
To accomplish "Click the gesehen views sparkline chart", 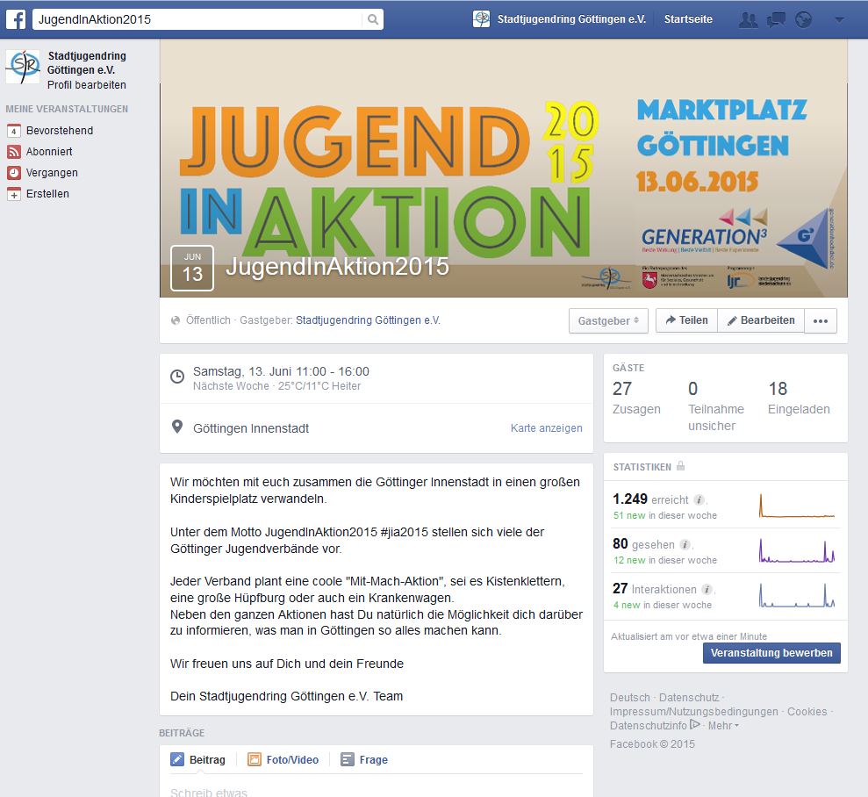I will click(797, 550).
